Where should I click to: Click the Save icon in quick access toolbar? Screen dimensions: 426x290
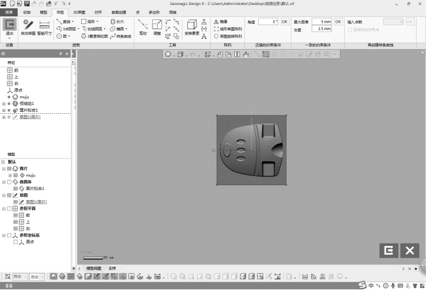click(x=26, y=4)
